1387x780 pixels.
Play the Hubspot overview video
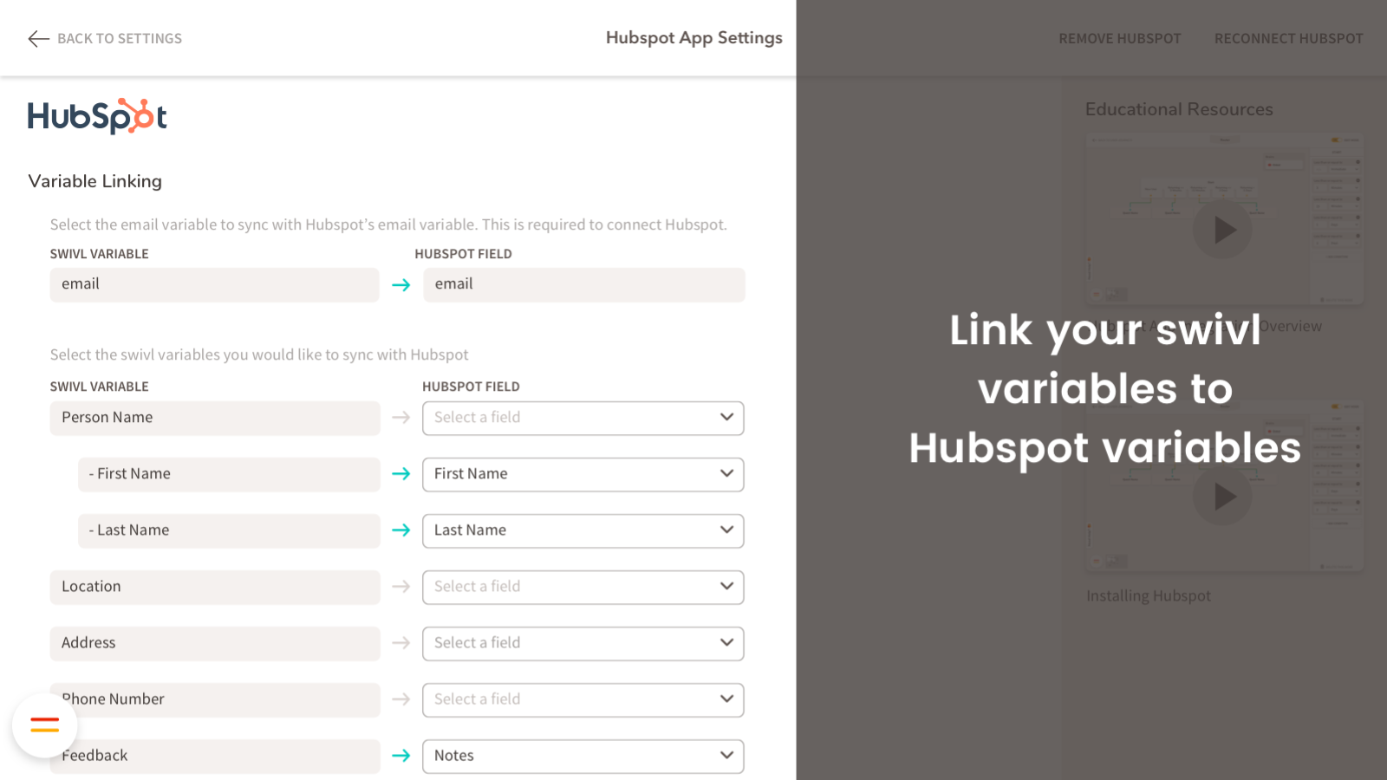click(1223, 230)
